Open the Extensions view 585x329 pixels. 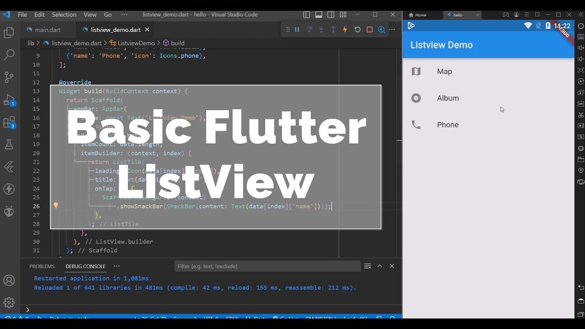(x=9, y=122)
